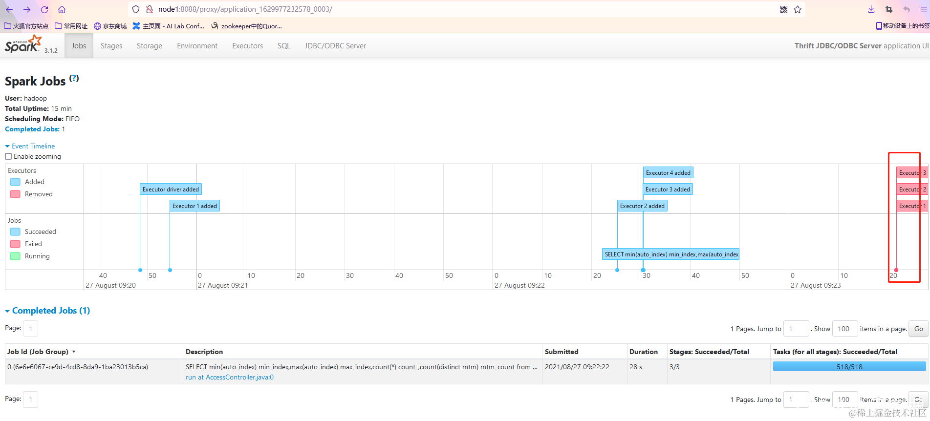
Task: Select the SELECT min(auto_index) job timeline bar
Action: click(x=671, y=254)
